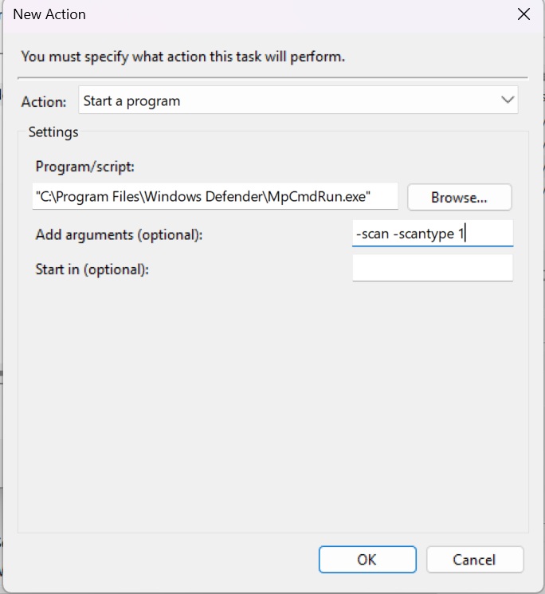This screenshot has width=545, height=594.
Task: Click the '-scan -scantype 1' argument text
Action: click(410, 234)
